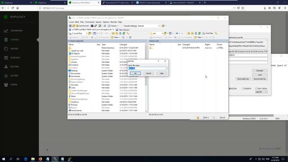Click the remote panel parent directory icon
This screenshot has height=162, width=288.
189,33
